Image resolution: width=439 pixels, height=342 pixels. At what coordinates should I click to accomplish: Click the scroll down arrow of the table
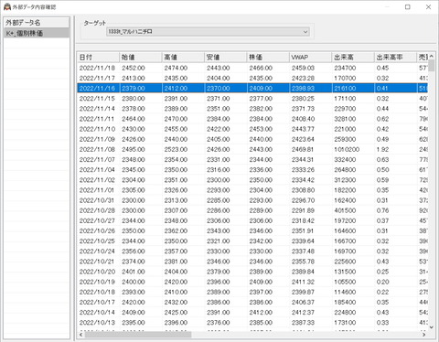[432, 327]
